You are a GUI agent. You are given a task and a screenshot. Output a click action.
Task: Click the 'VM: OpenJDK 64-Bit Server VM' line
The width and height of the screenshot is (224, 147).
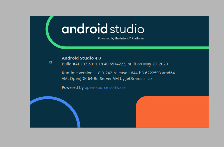[107, 79]
